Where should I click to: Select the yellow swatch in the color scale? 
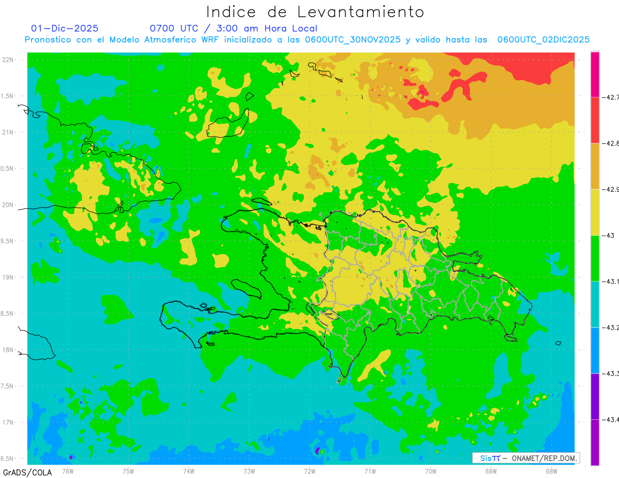(595, 212)
